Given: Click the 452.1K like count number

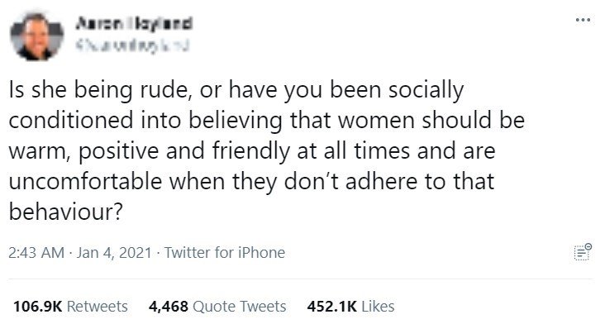Looking at the screenshot, I should coord(331,307).
